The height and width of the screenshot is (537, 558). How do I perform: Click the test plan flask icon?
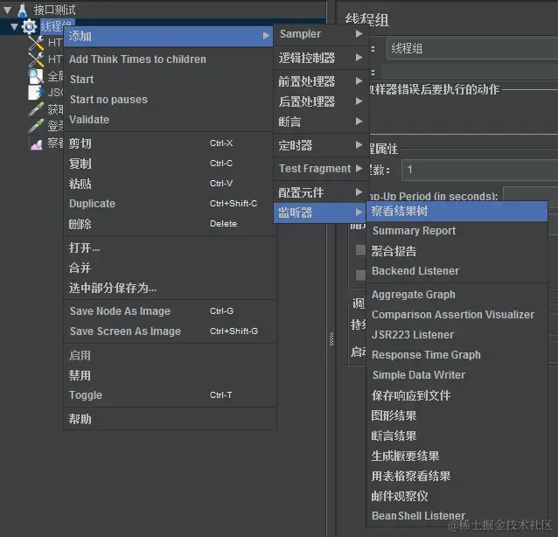[x=23, y=10]
